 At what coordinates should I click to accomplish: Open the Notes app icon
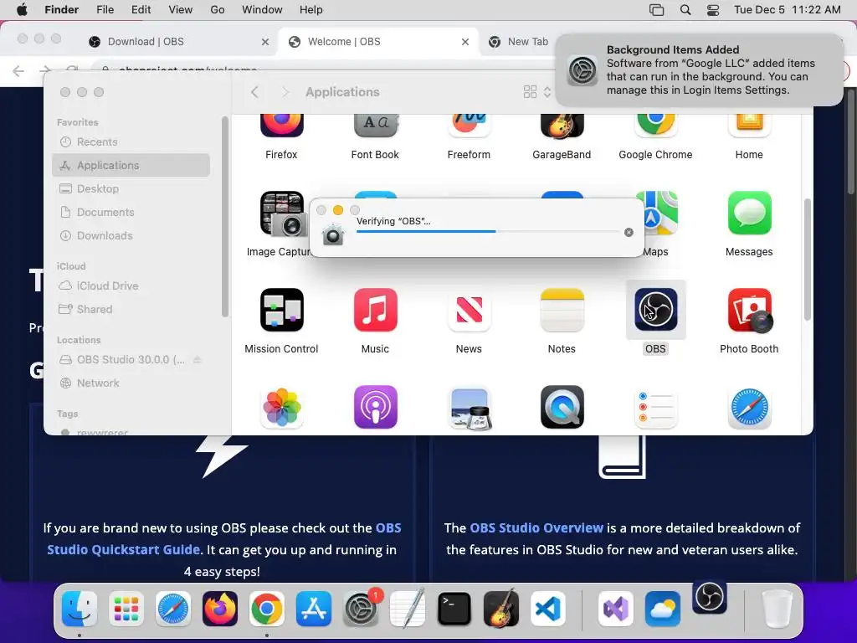pyautogui.click(x=562, y=310)
